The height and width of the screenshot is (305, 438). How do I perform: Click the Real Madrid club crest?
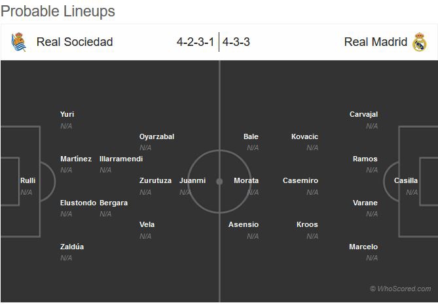click(419, 43)
